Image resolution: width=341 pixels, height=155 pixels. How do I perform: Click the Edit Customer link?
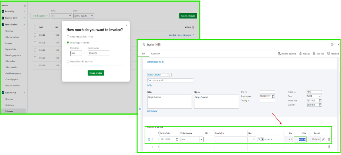(152, 111)
